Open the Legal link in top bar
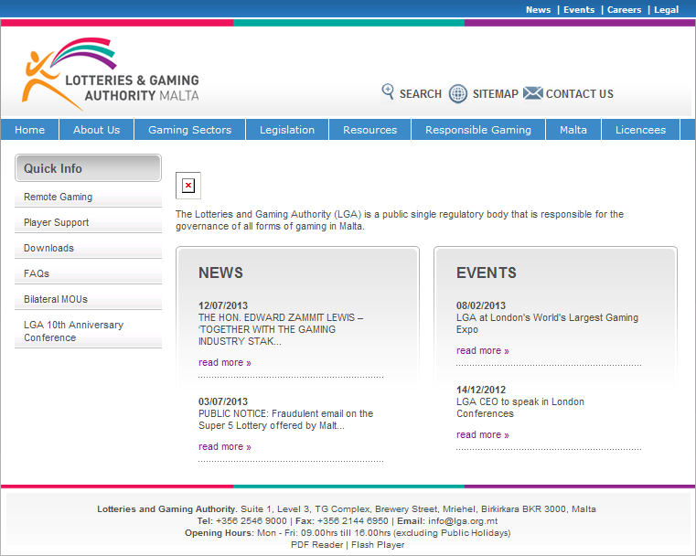 pos(666,10)
